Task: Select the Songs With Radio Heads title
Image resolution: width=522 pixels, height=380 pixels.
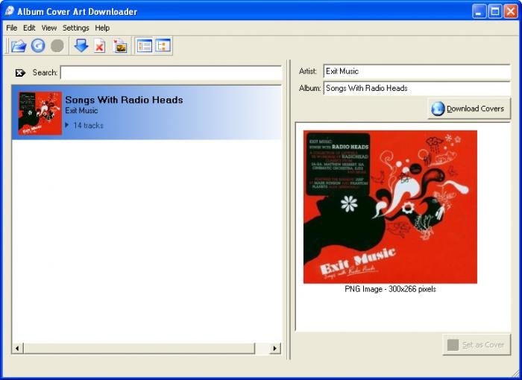Action: (x=124, y=100)
